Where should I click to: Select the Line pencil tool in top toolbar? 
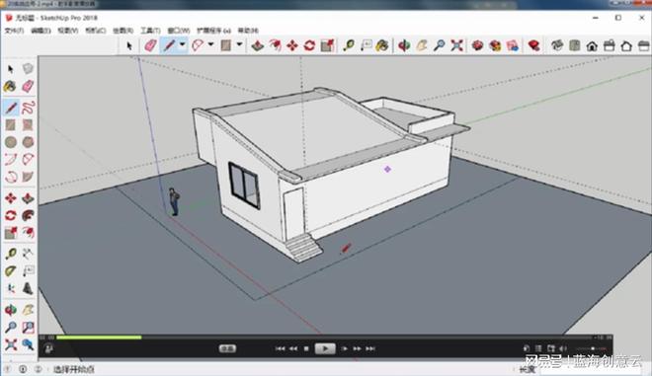coord(169,45)
